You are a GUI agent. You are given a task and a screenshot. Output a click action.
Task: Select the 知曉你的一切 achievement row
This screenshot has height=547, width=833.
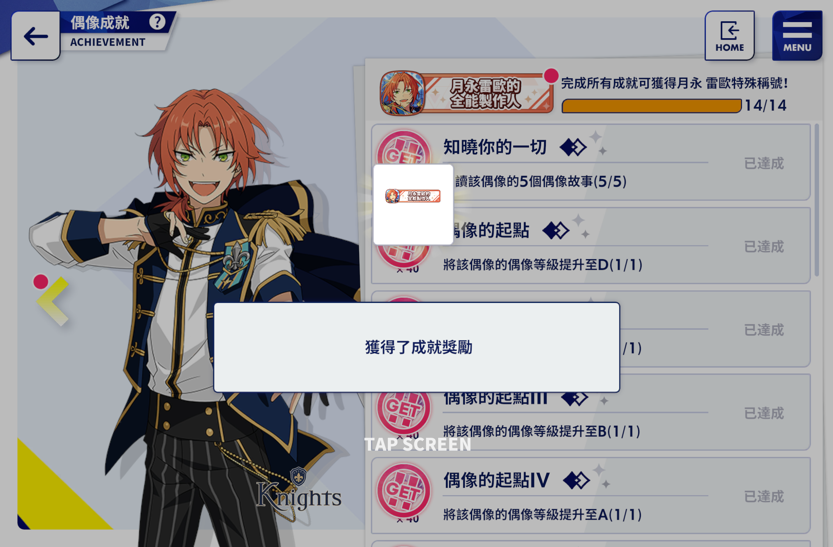pos(591,162)
